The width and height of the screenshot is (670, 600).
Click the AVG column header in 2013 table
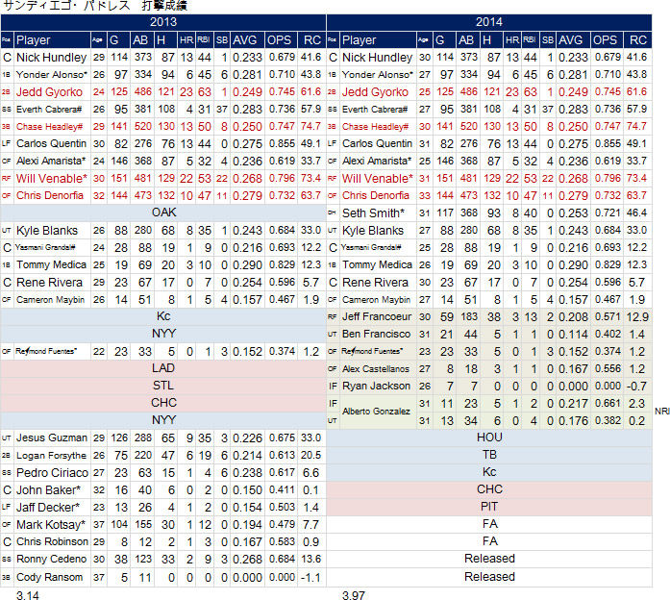click(x=247, y=40)
